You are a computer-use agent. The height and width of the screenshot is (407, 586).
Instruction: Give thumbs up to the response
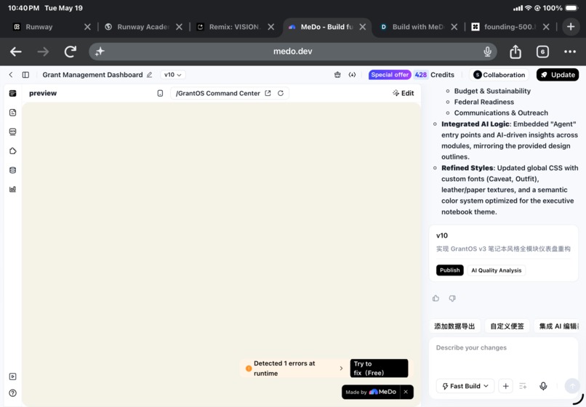[436, 298]
